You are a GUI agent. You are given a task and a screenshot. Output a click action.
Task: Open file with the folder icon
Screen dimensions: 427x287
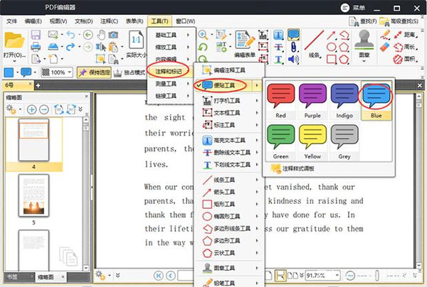(14, 40)
